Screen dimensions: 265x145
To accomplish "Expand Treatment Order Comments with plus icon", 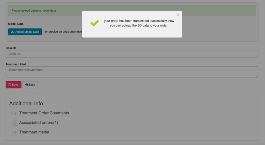I will click(x=15, y=114).
